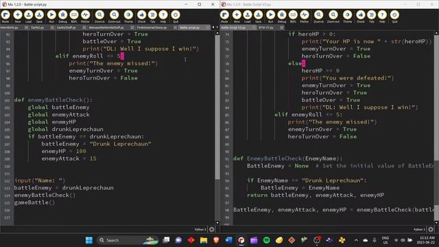The image size is (439, 247).
Task: Open Help in left Mu window
Action: (163, 16)
